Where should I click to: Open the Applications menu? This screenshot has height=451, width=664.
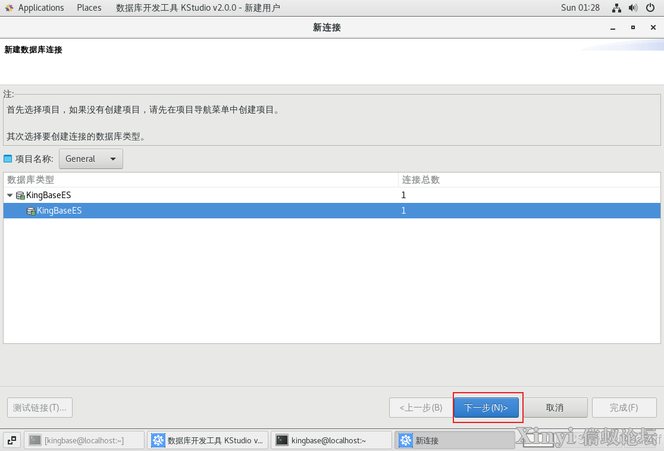click(x=41, y=8)
